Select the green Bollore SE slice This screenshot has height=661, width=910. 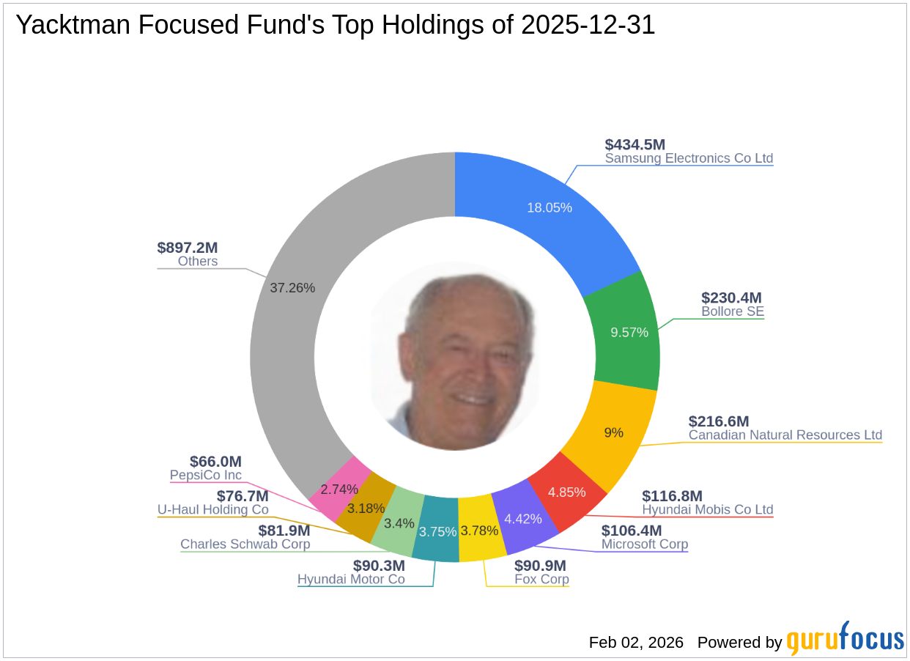(x=629, y=333)
